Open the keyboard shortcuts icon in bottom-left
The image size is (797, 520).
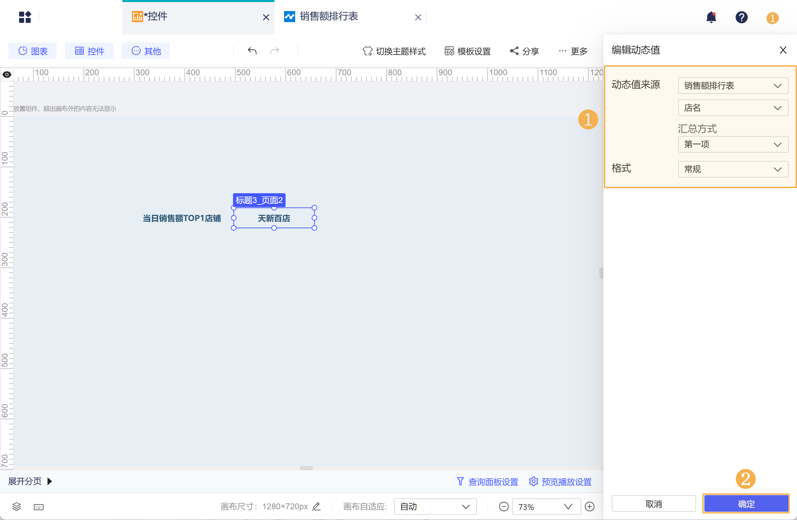click(38, 507)
